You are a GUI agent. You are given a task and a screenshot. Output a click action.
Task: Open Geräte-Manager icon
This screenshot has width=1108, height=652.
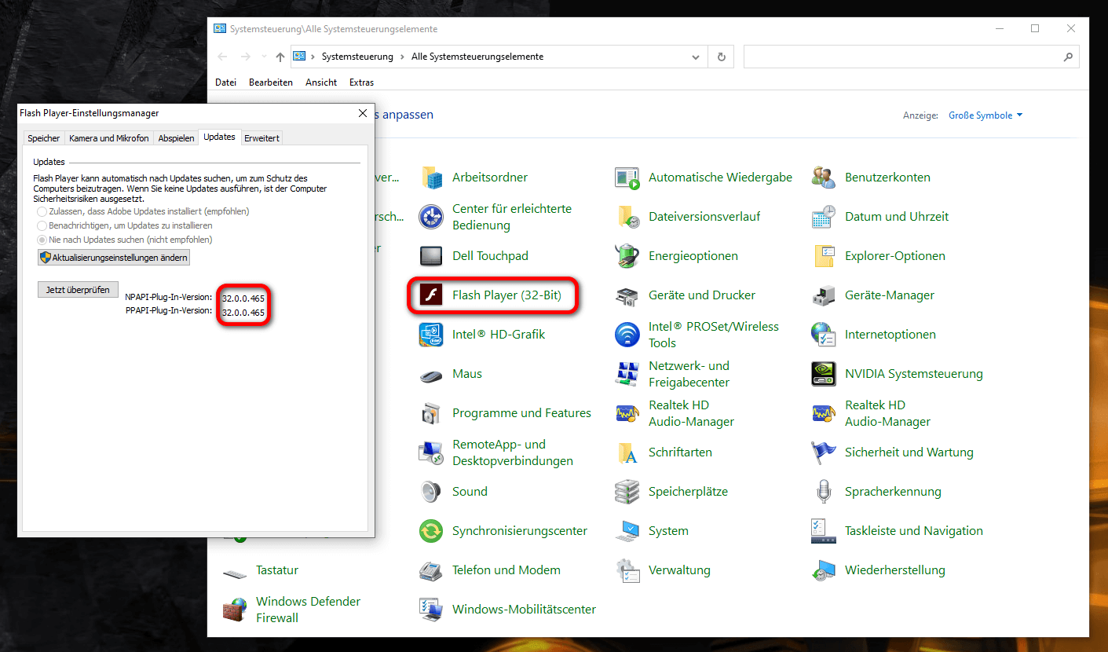[824, 295]
